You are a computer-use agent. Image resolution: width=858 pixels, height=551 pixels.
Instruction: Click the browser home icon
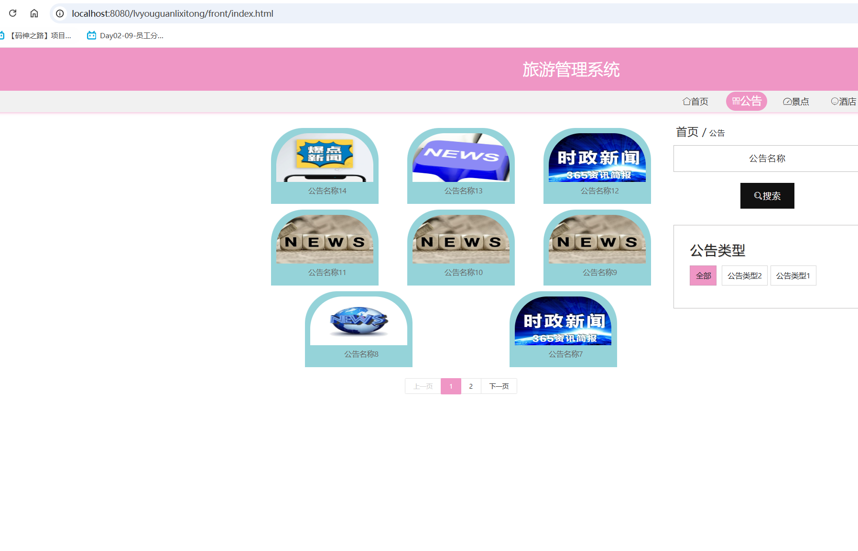point(34,13)
